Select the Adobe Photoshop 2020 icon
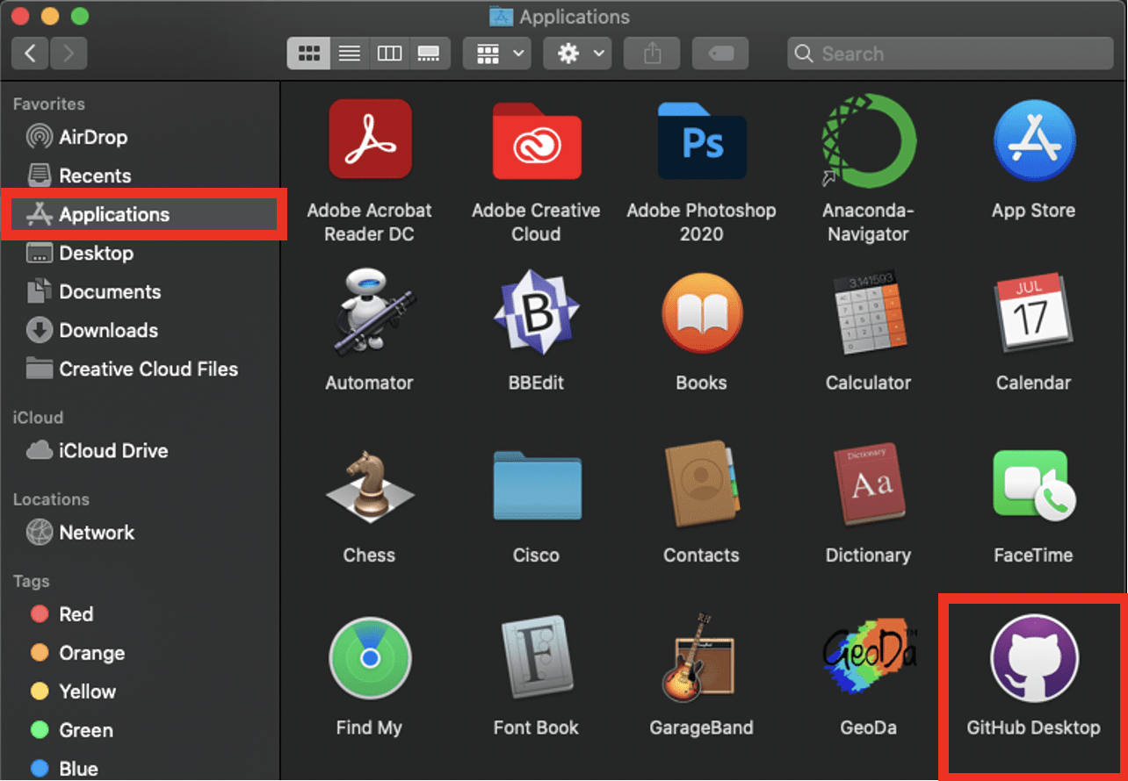The width and height of the screenshot is (1128, 781). tap(702, 140)
